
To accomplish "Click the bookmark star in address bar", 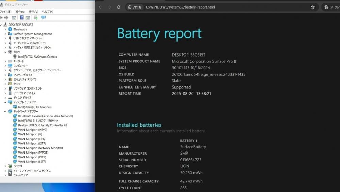I will pyautogui.click(x=313, y=7).
